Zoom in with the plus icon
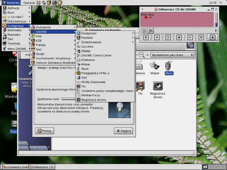 [x=148, y=55]
